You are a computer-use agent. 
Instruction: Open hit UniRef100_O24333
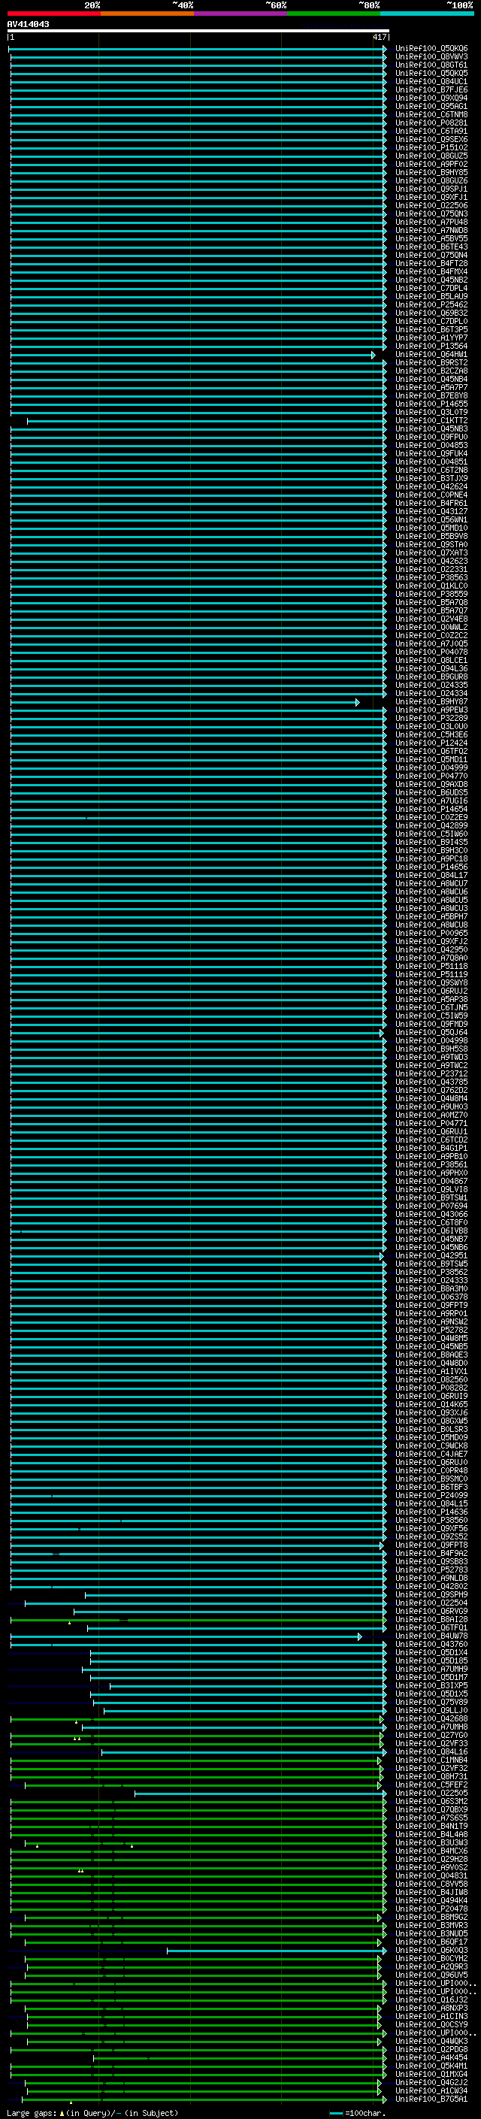click(x=431, y=1281)
